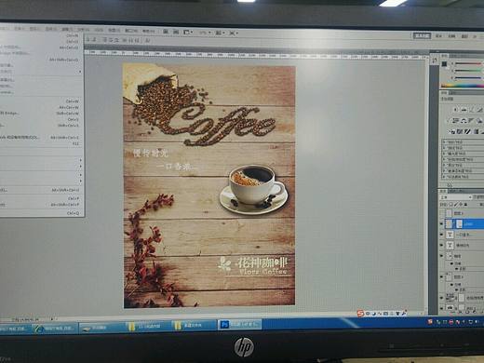
Task: Add a Posterize adjustment layer
Action: tap(460, 132)
